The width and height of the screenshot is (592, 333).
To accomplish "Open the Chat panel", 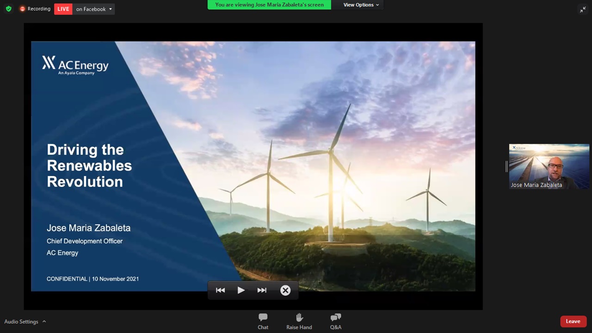I will coord(263,321).
